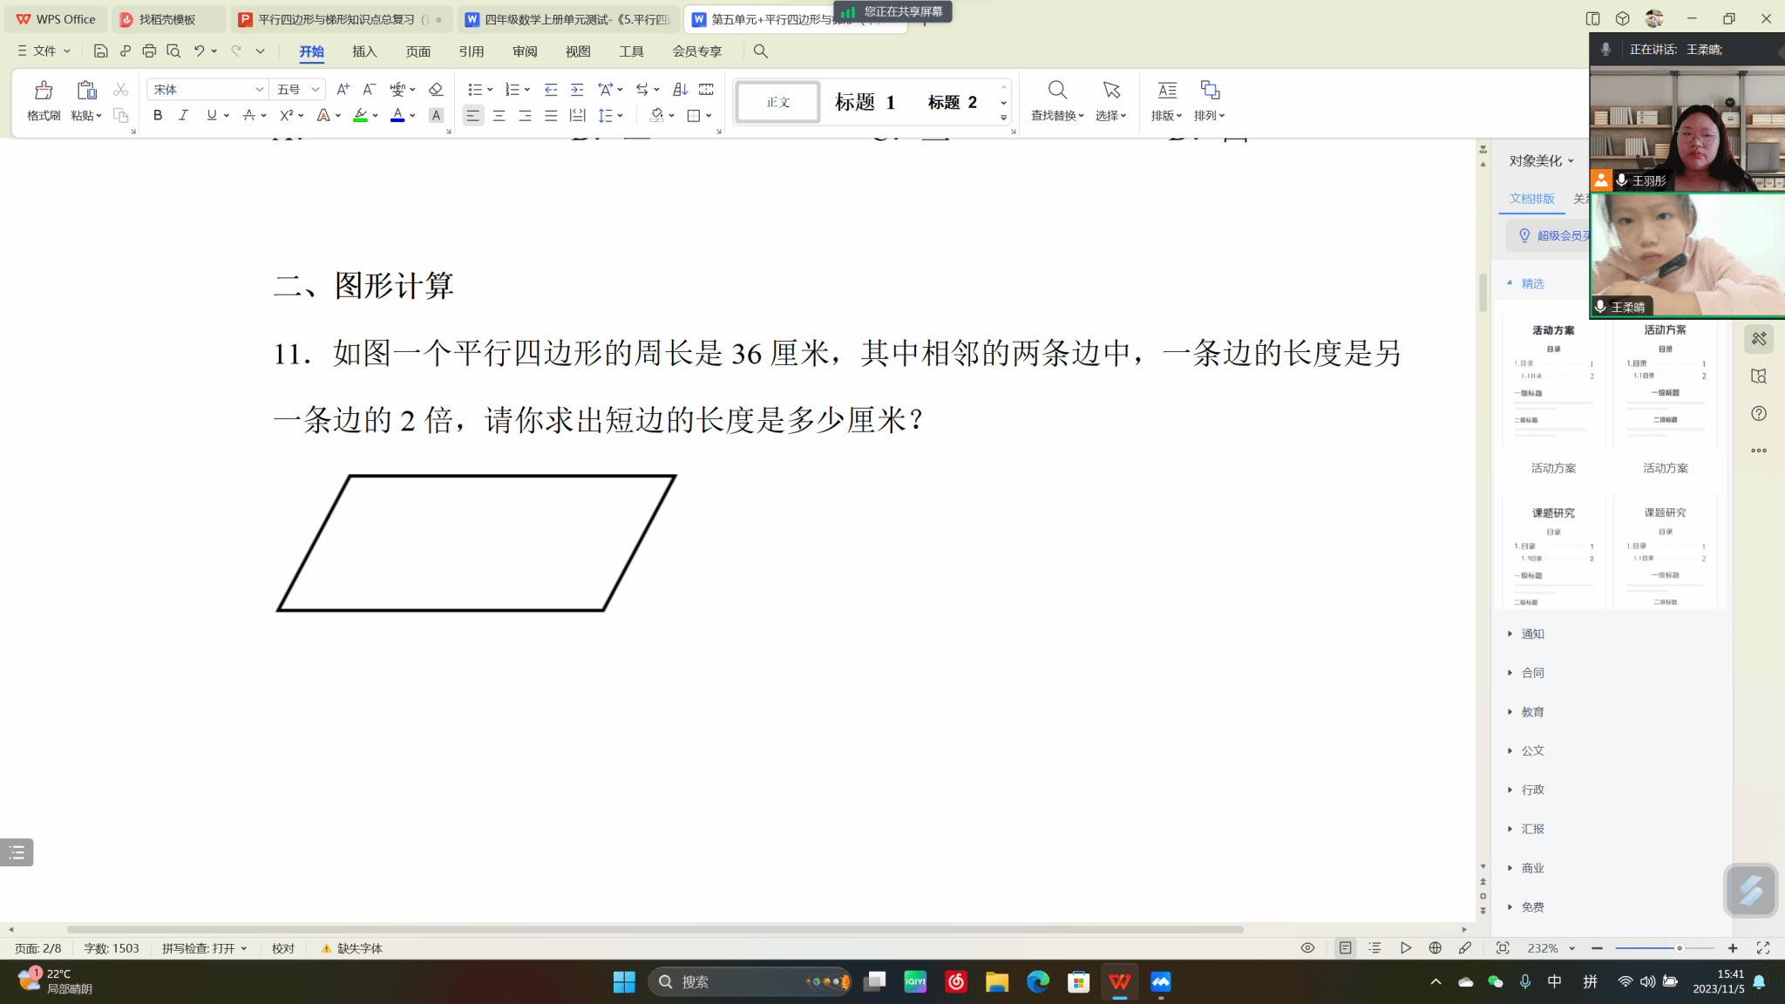
Task: Toggle bold text formatting
Action: (158, 115)
